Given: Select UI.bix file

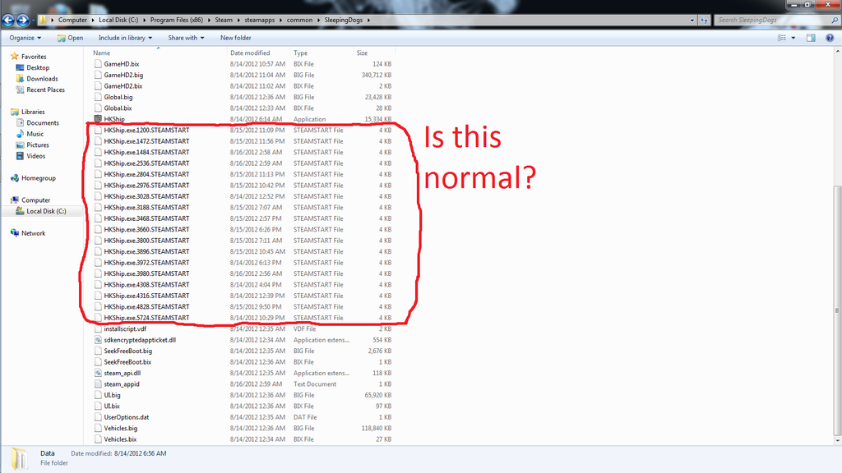Looking at the screenshot, I should [112, 406].
